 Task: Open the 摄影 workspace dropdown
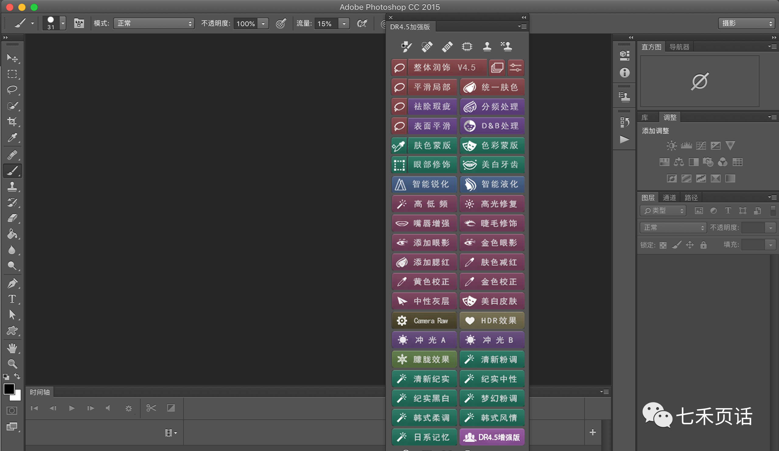coord(746,23)
